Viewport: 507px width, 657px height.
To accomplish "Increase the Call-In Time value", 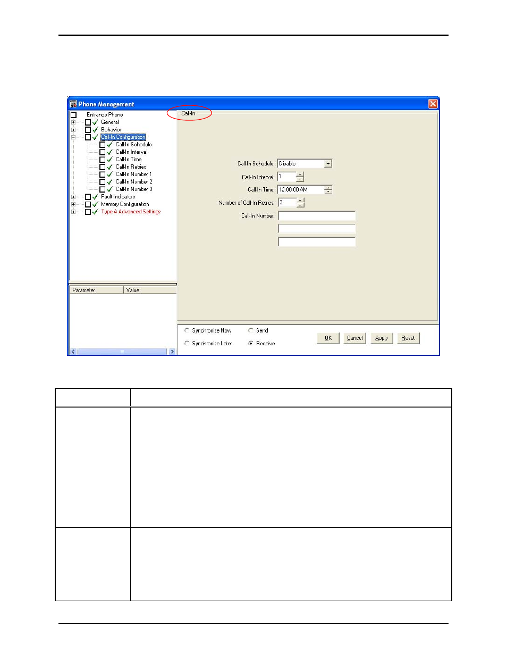I will 328,187.
